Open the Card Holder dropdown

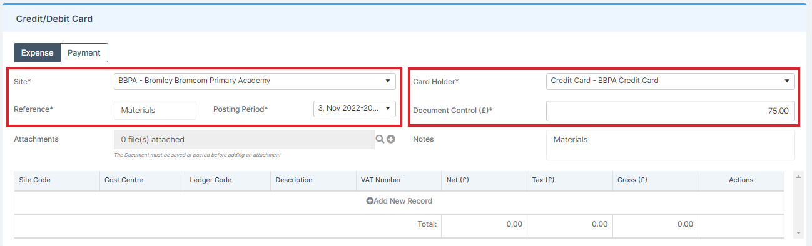pyautogui.click(x=671, y=81)
